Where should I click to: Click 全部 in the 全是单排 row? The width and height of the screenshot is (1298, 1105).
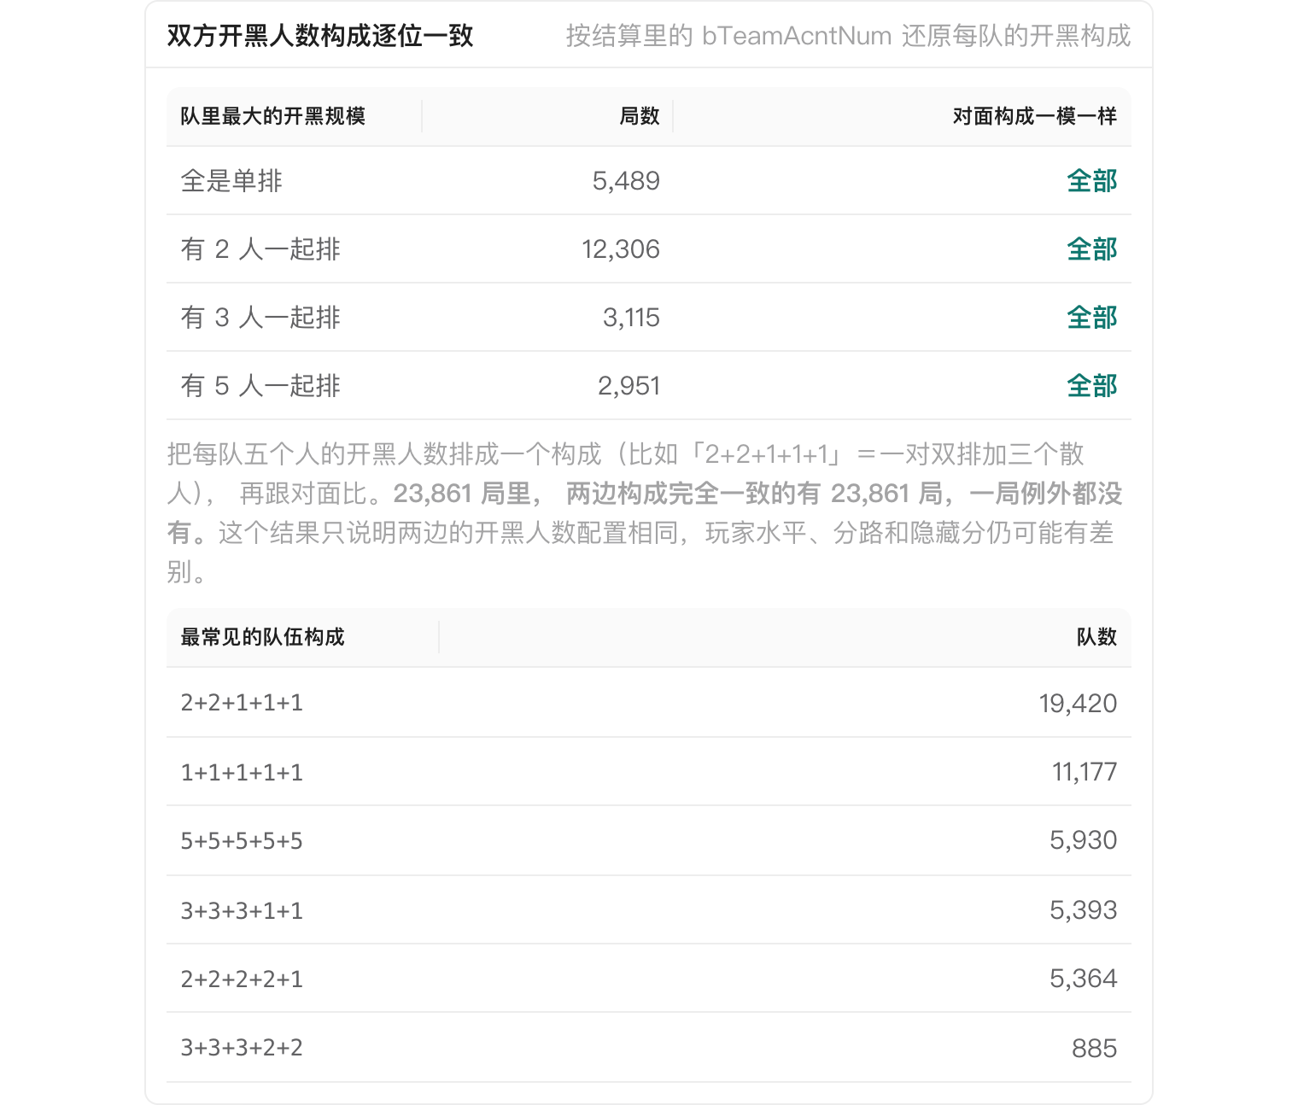pos(1092,181)
